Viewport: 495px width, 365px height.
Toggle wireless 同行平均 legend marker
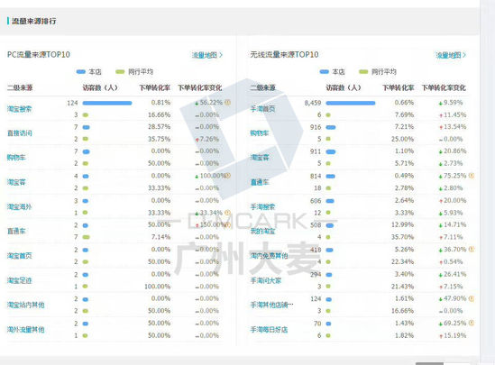[x=363, y=72]
